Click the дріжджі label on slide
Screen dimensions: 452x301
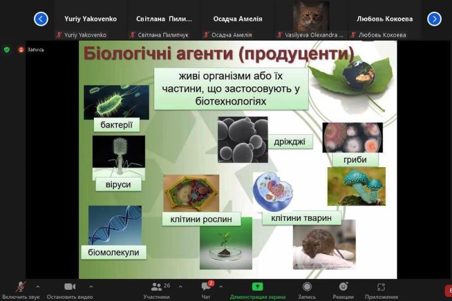290,142
